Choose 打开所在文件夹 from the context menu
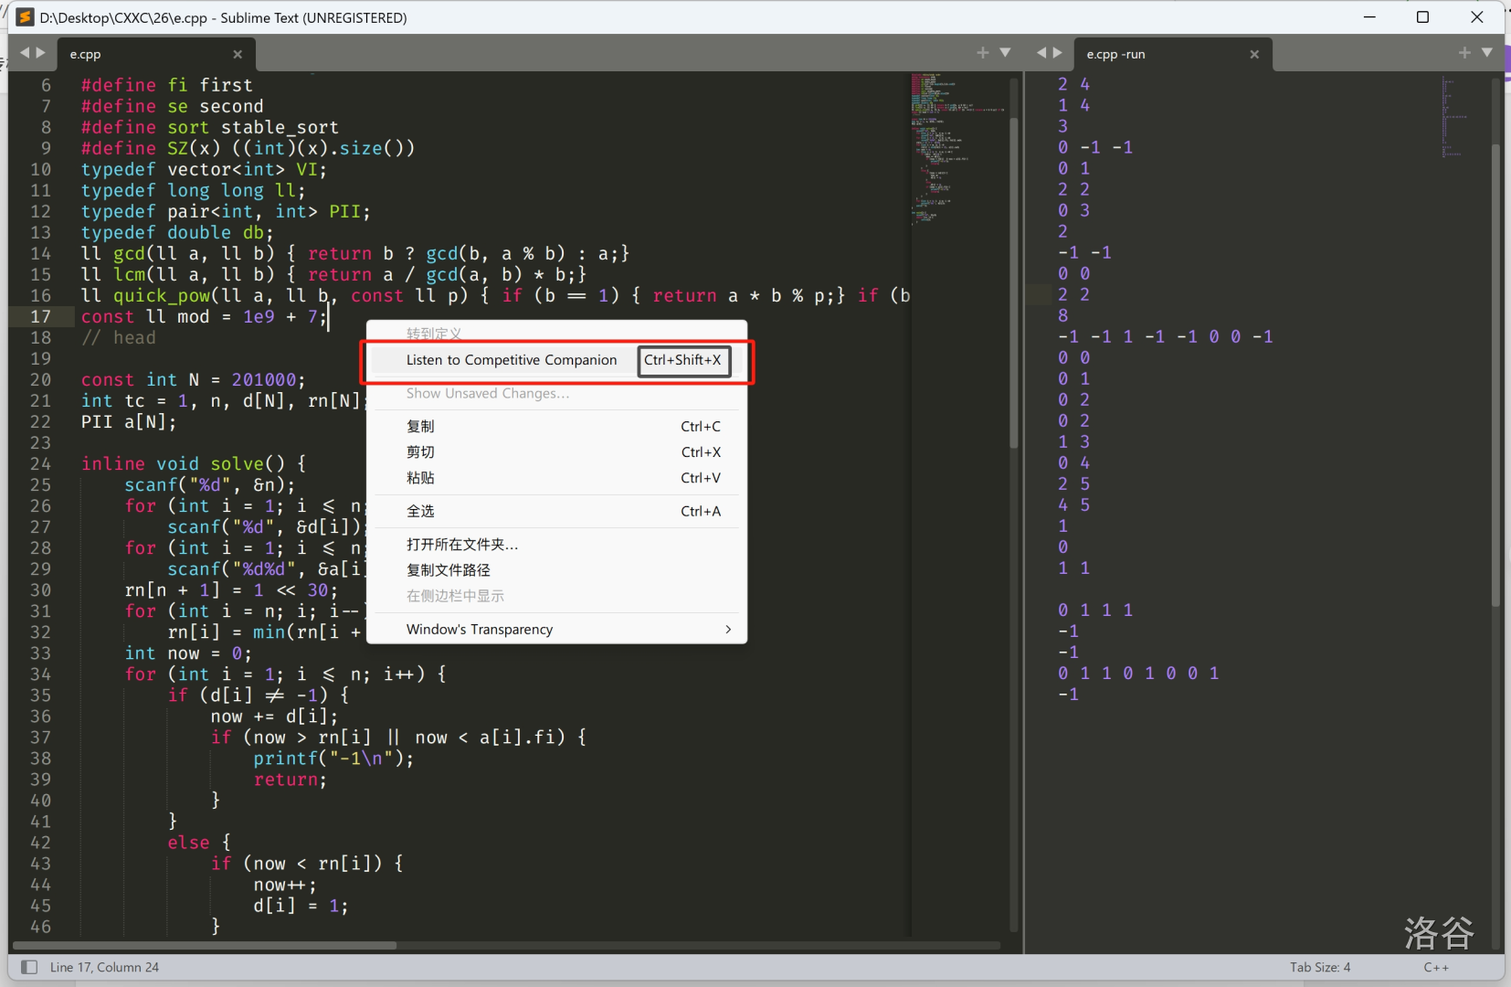The height and width of the screenshot is (987, 1511). 461,544
